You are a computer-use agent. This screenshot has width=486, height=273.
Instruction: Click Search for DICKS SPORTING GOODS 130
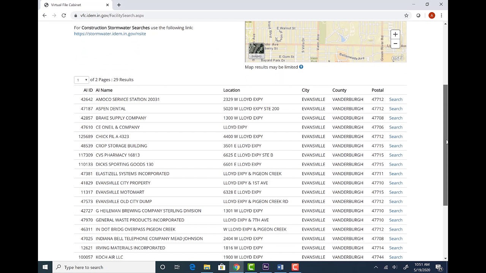click(x=396, y=165)
